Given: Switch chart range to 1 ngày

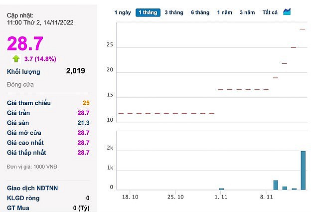Looking at the screenshot, I should coord(123,12).
